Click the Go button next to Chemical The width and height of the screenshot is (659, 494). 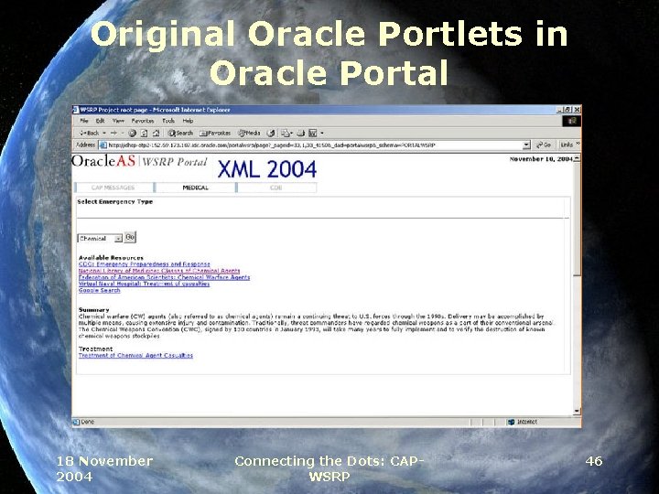(130, 237)
